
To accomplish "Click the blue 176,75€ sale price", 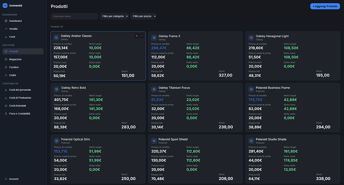I will pyautogui.click(x=256, y=100).
